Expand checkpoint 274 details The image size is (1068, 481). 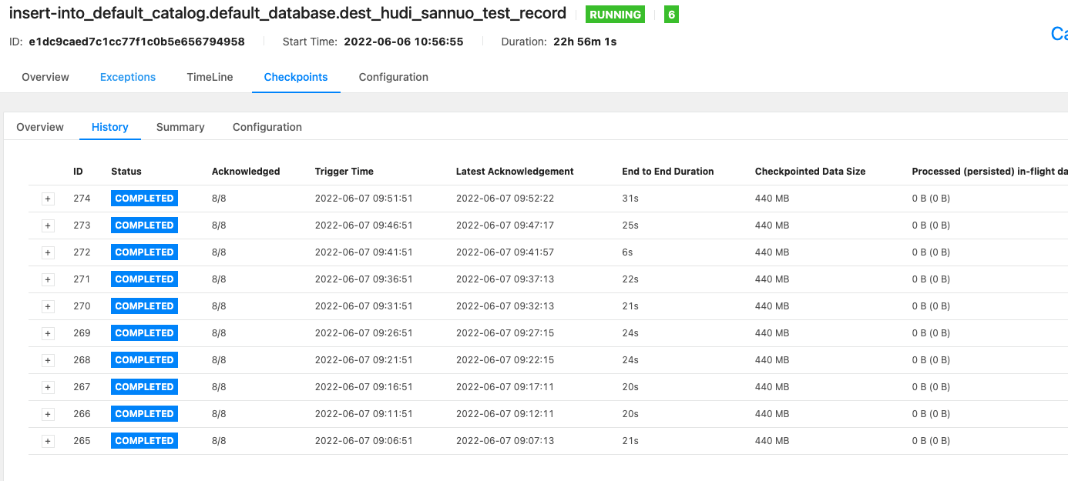click(x=48, y=198)
